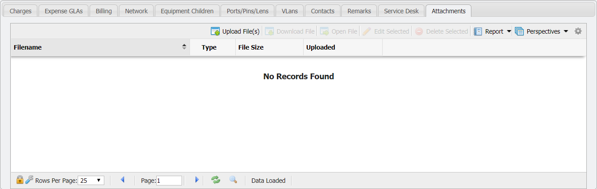Viewport: 597px width, 189px height.
Task: Select the Equipment Children tab
Action: (187, 11)
